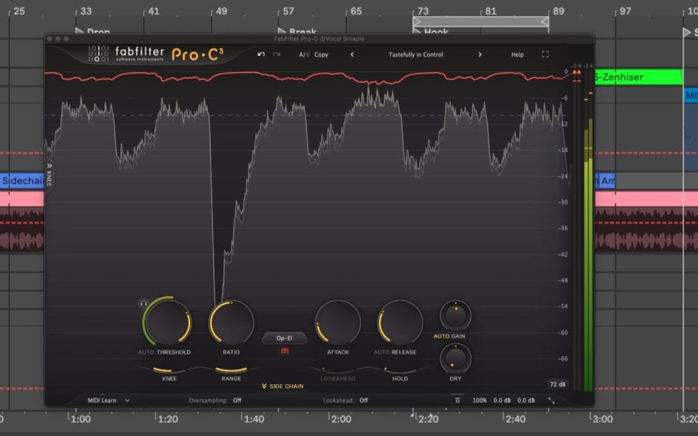Click the redo arrow icon
Viewport: 698px width, 436px height.
pos(277,54)
